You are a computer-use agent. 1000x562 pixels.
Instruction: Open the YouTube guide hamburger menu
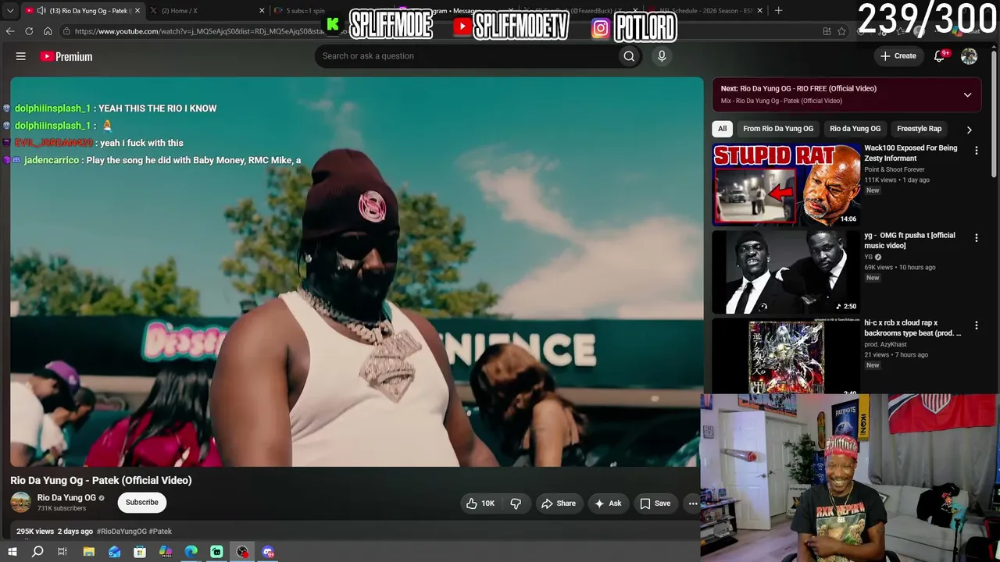[21, 56]
